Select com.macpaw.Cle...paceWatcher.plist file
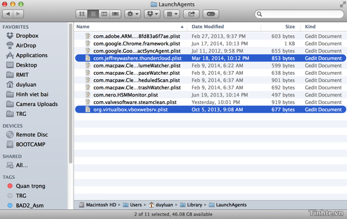This screenshot has width=347, height=219. point(210,73)
